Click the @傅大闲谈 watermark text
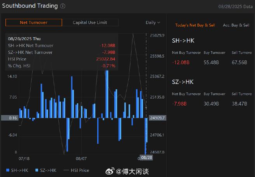 [133, 171]
